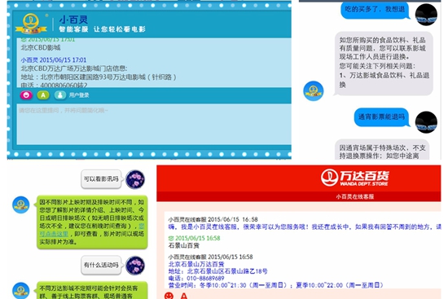This screenshot has height=299, width=448.
Task: Click the user login person icon
Action: 60,95
